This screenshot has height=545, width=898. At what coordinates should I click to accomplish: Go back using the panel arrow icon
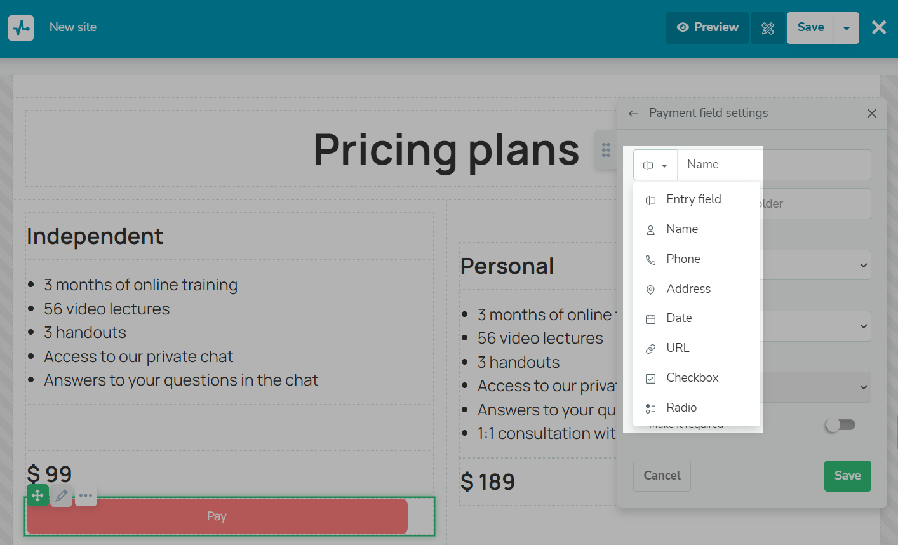point(633,113)
